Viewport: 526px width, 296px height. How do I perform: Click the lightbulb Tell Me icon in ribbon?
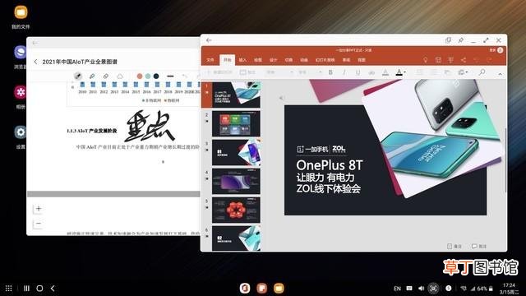(x=426, y=60)
